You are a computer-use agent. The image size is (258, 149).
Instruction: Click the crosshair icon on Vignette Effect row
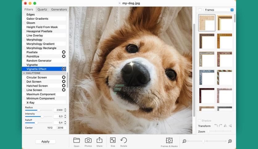pos(64,69)
